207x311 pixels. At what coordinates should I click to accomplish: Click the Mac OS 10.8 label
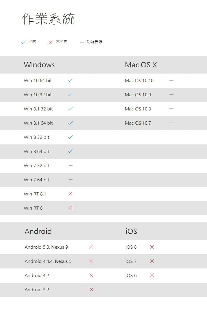pos(138,109)
